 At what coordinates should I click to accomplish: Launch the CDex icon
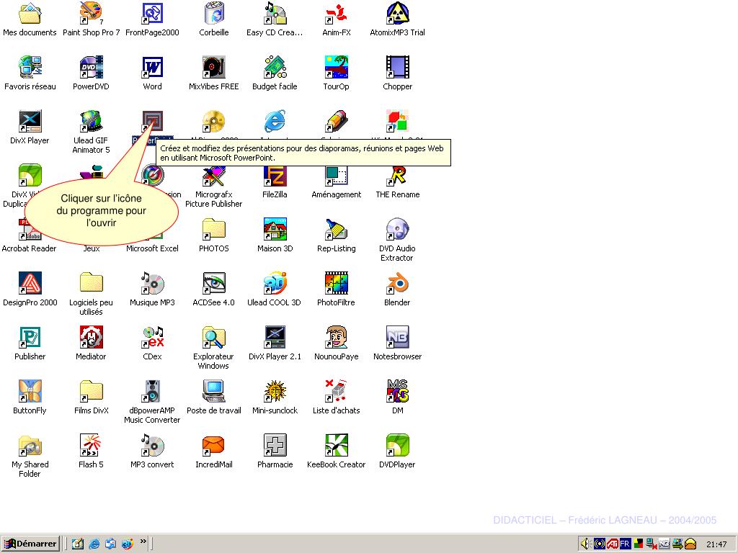153,337
